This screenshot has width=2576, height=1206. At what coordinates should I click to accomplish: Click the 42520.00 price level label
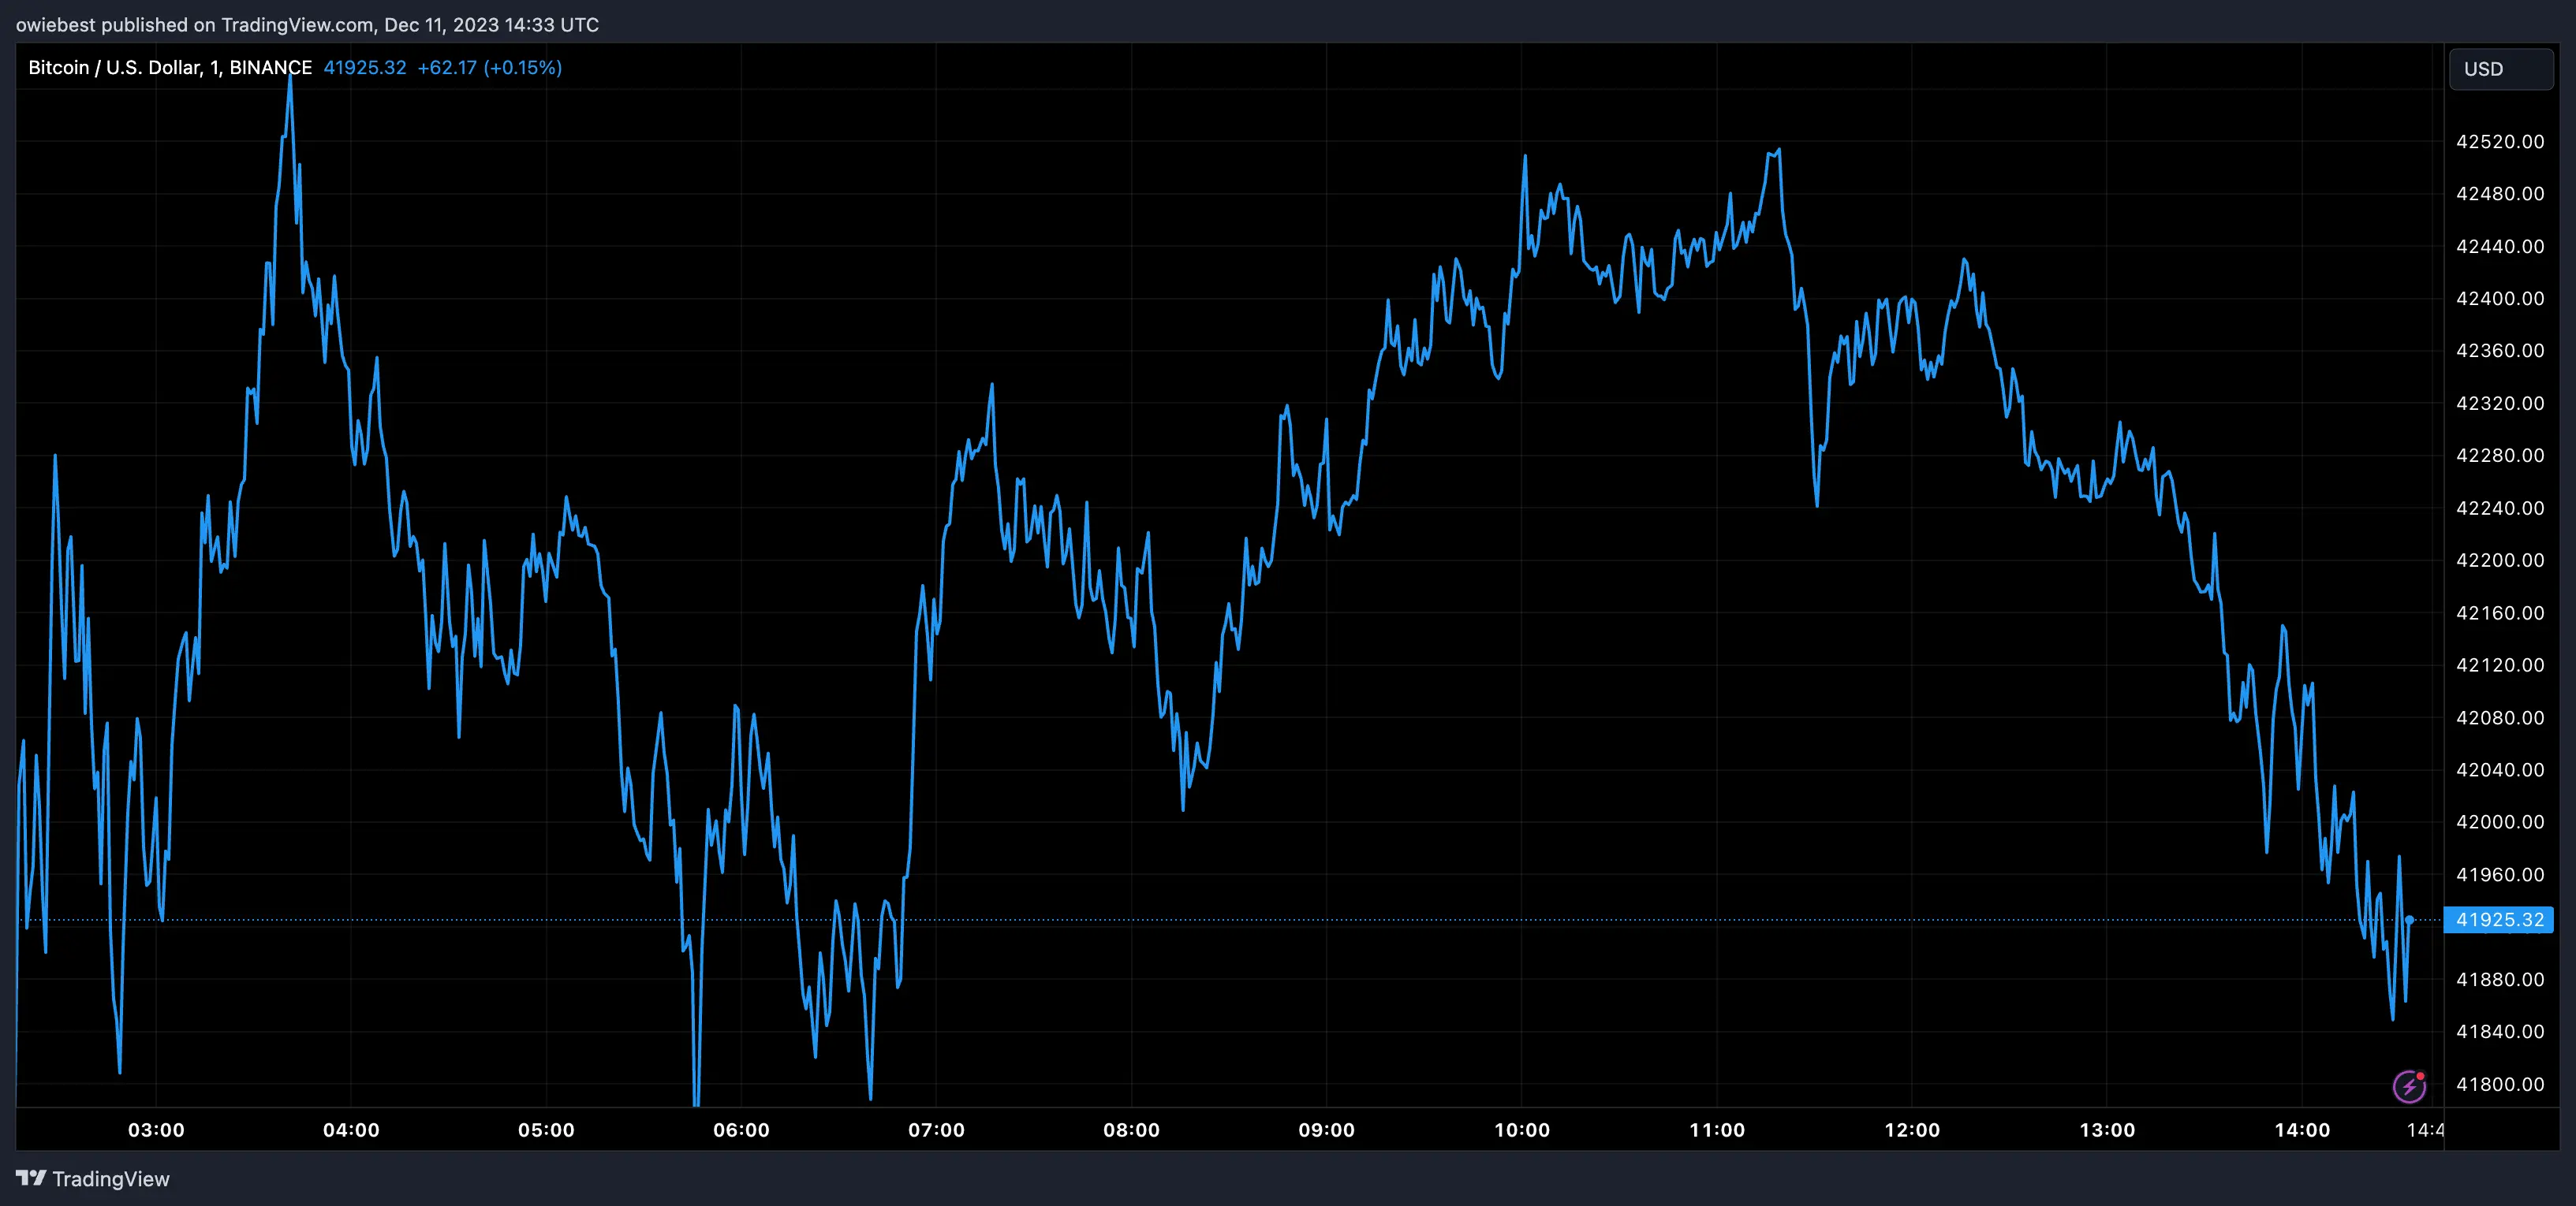coord(2502,142)
